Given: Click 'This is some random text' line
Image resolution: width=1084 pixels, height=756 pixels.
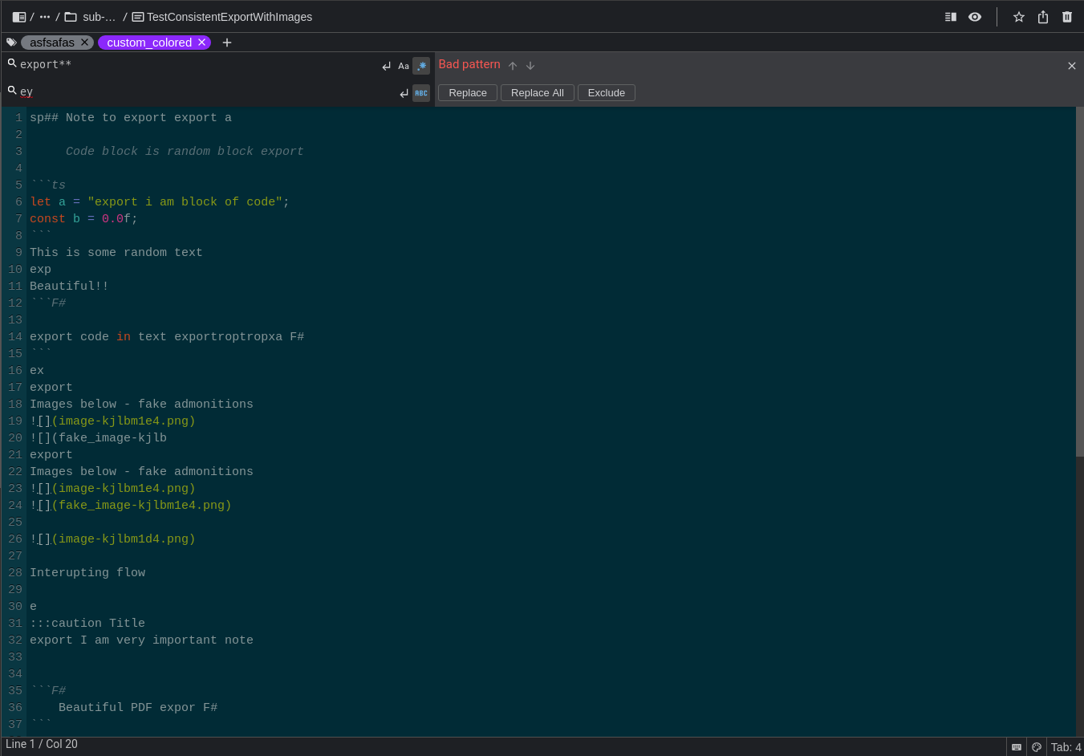Looking at the screenshot, I should tap(116, 253).
